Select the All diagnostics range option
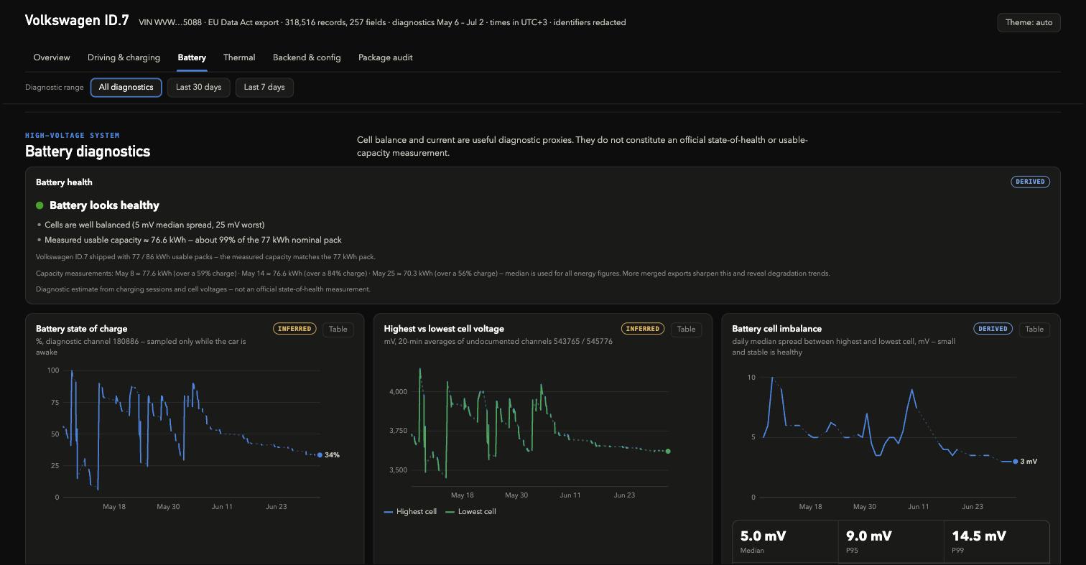 click(126, 88)
